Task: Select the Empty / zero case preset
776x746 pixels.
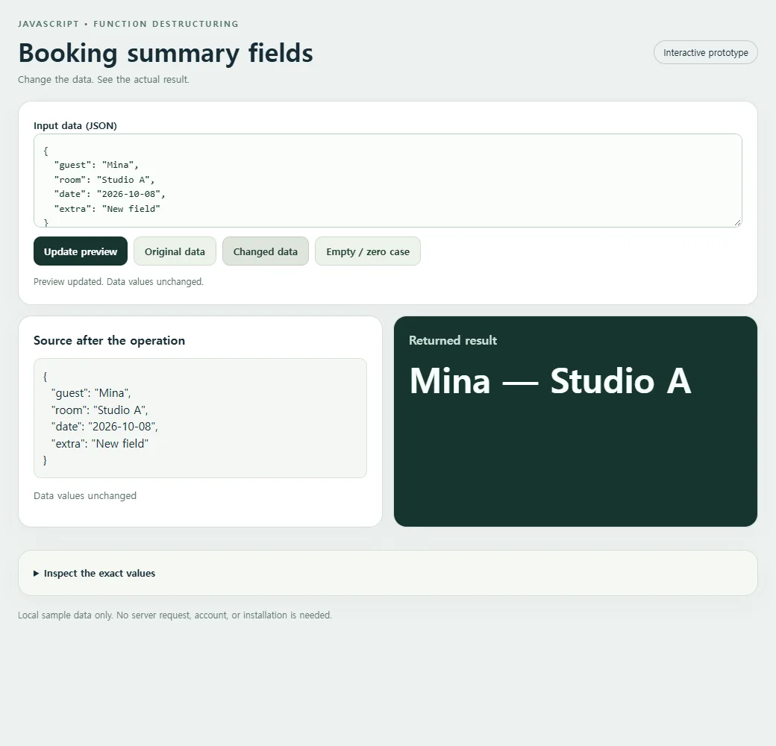Action: click(368, 251)
